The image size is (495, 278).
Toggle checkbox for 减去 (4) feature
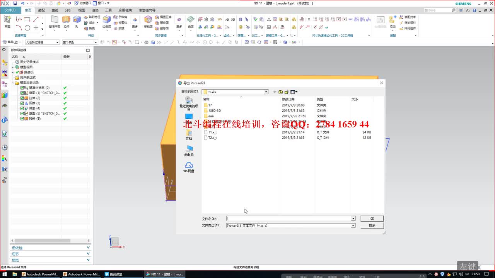(x=22, y=108)
